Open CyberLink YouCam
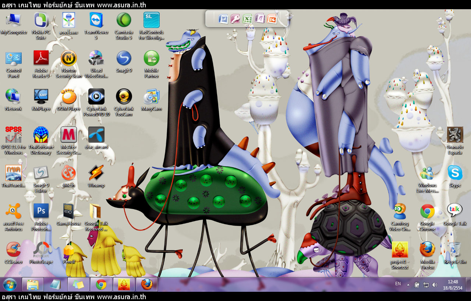The width and height of the screenshot is (471, 301). [x=124, y=103]
